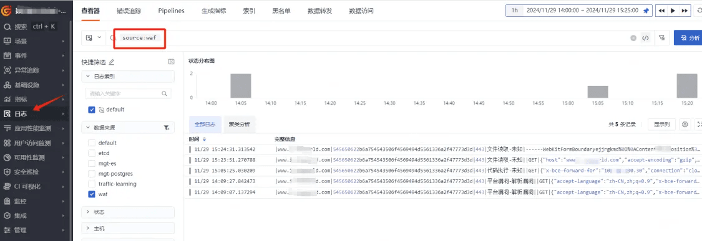Select the 聚类分析 tab
The width and height of the screenshot is (702, 241).
240,125
